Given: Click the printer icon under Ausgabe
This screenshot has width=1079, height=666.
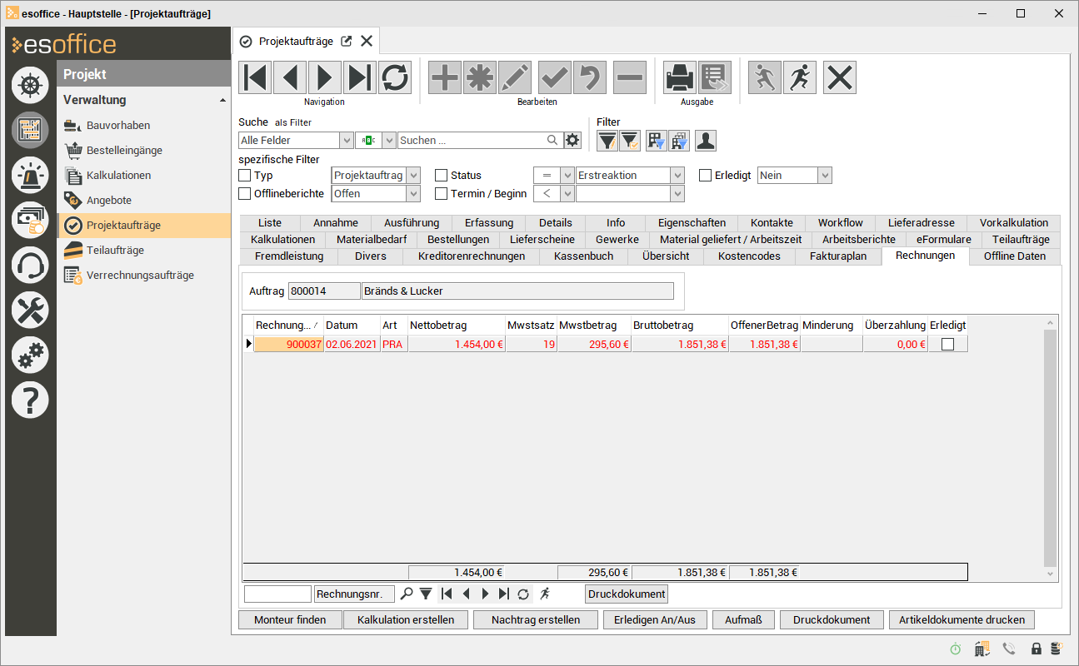Looking at the screenshot, I should (680, 77).
